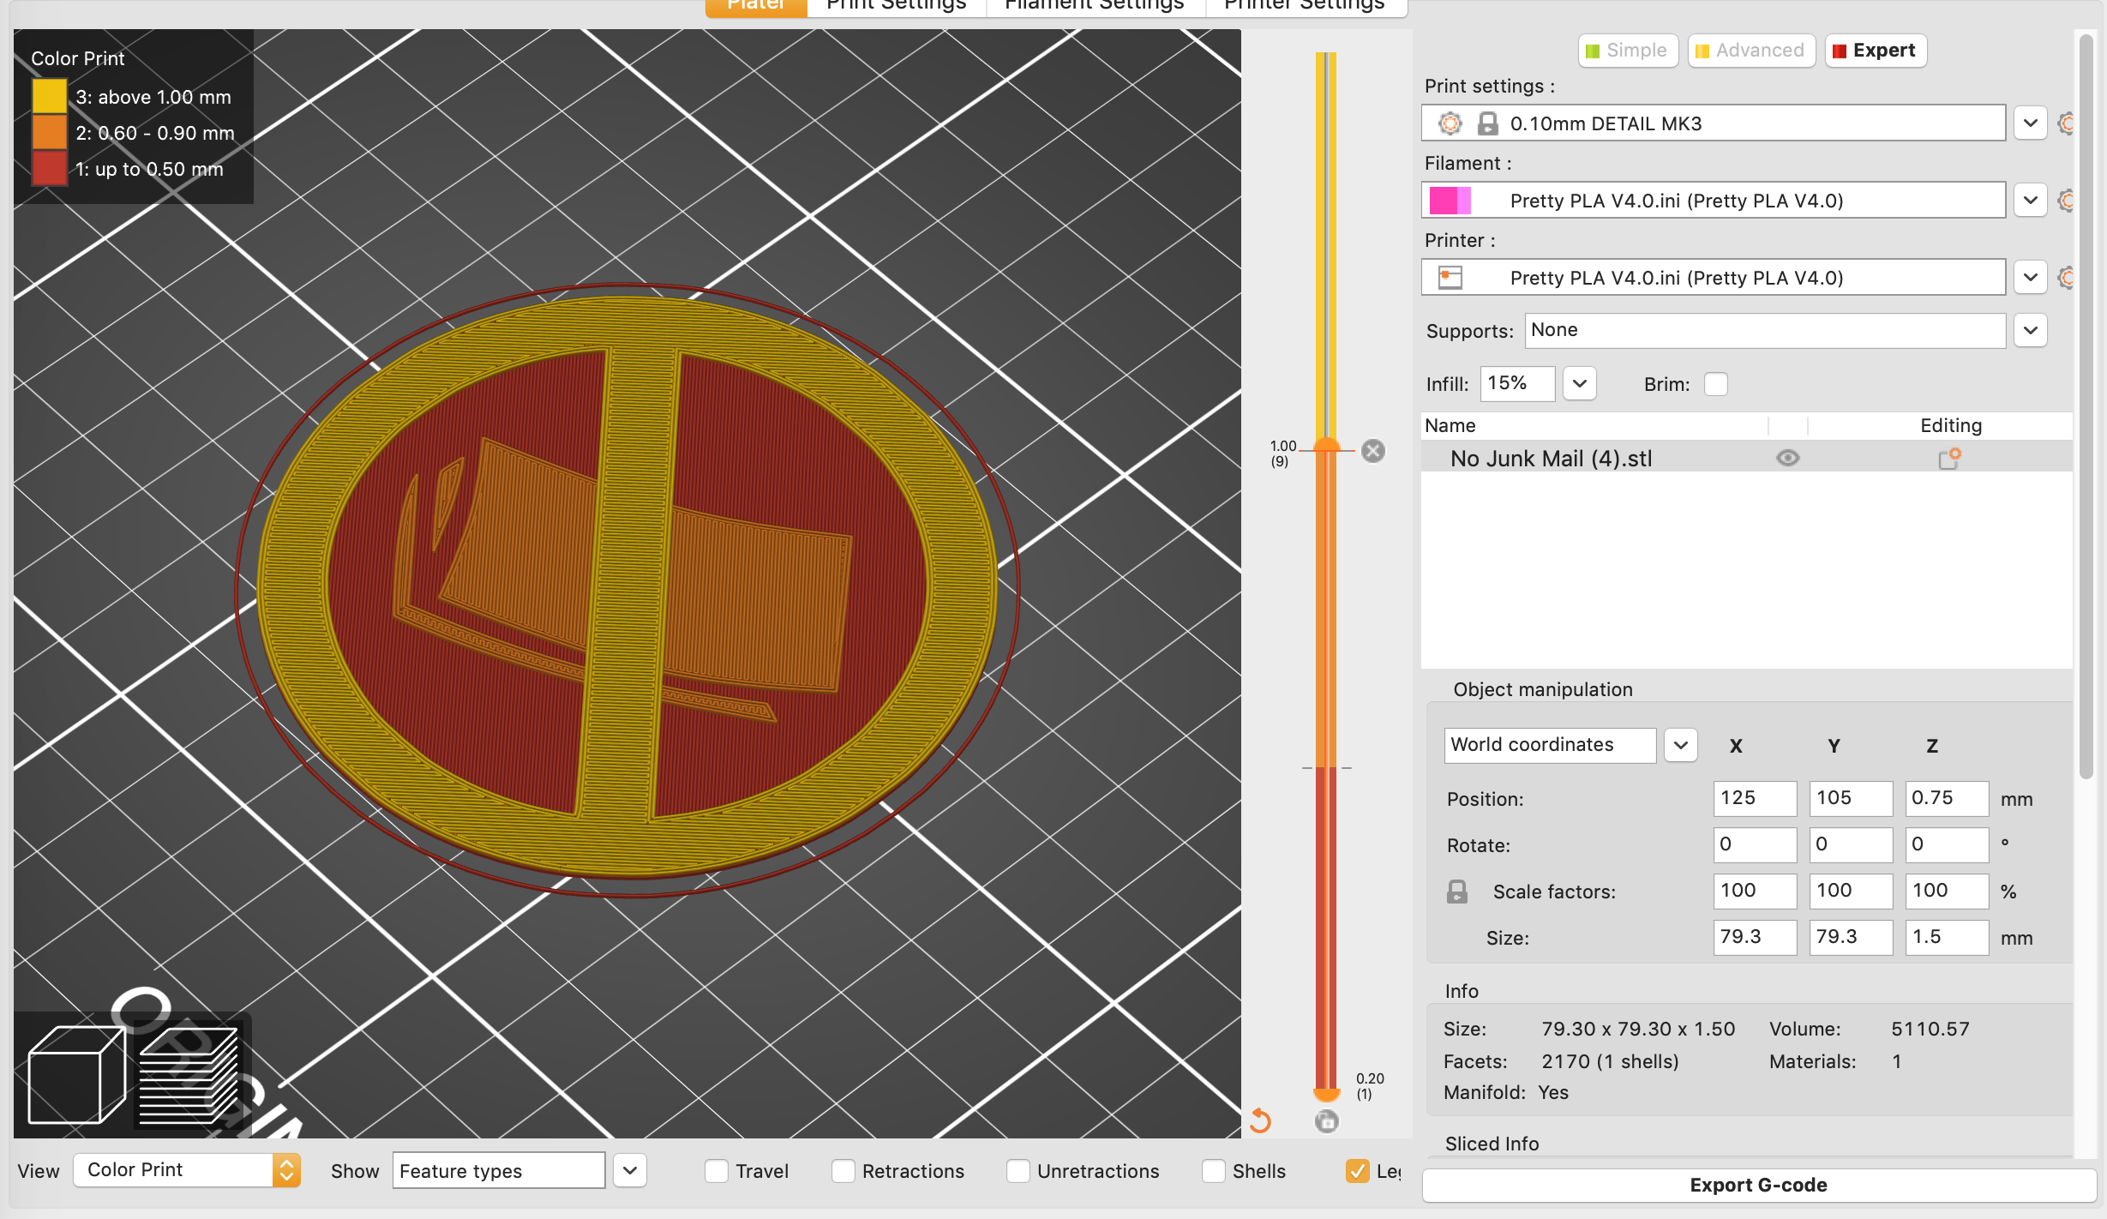The height and width of the screenshot is (1219, 2107).
Task: Open the World coordinates dropdown
Action: [x=1680, y=745]
